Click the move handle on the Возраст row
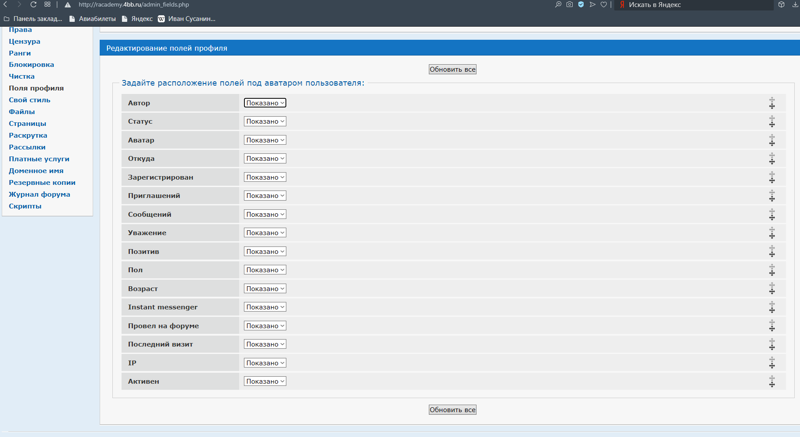800x437 pixels. tap(772, 289)
